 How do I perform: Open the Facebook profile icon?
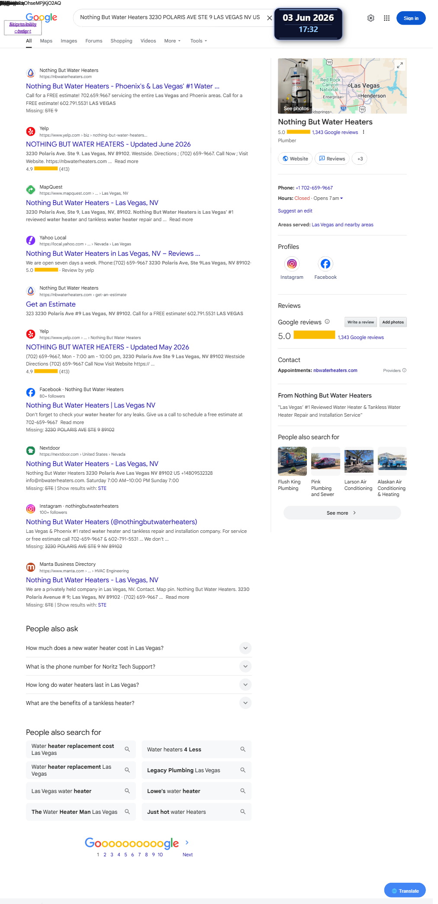coord(325,264)
